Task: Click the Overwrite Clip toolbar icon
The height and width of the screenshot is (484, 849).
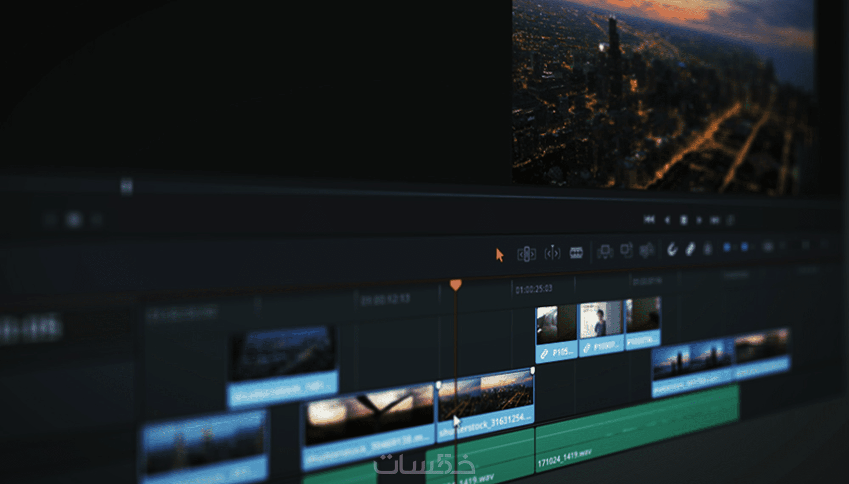Action: pos(626,250)
